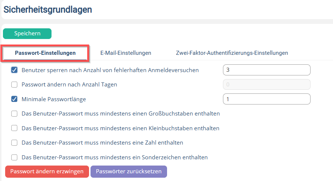Click the Passwort ändern nach Anzahl Tagen label
The width and height of the screenshot is (333, 181).
69,85
